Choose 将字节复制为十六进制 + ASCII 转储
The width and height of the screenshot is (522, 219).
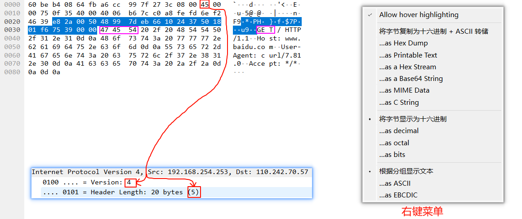433,31
